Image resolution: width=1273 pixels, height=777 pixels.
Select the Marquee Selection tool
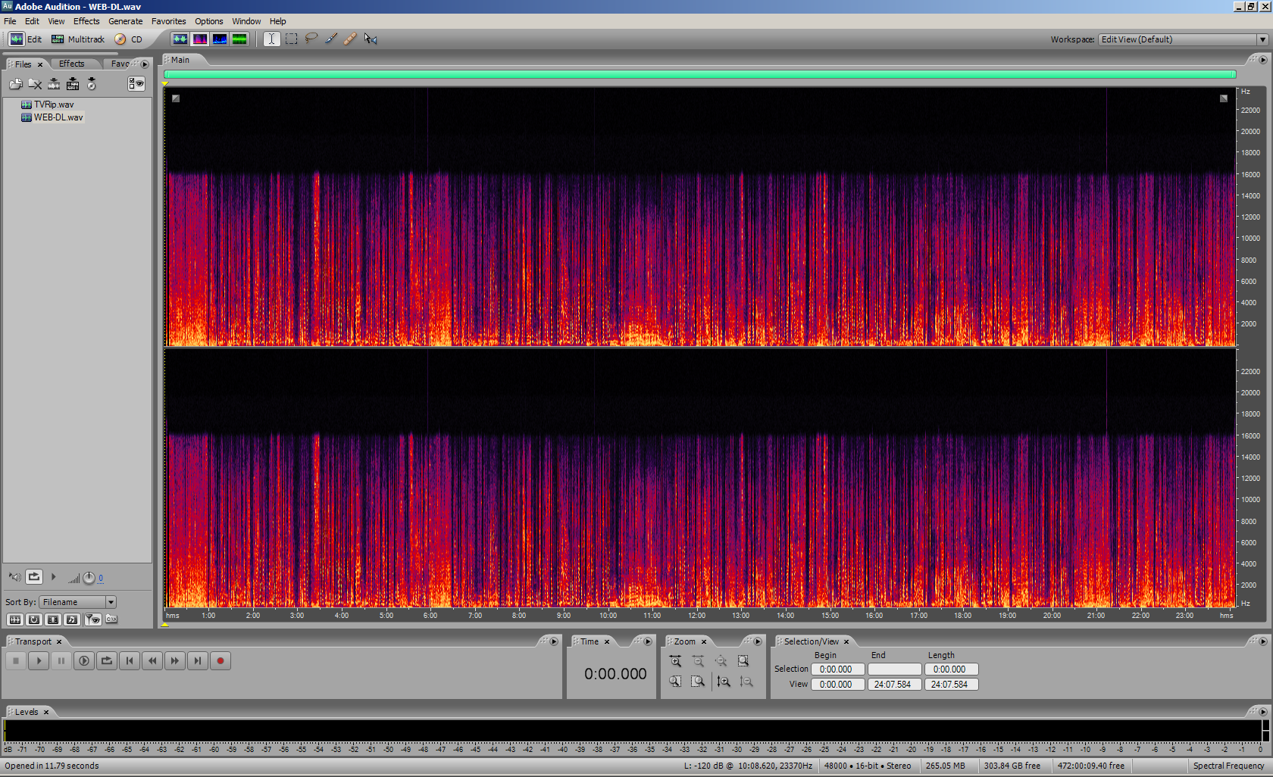click(291, 39)
